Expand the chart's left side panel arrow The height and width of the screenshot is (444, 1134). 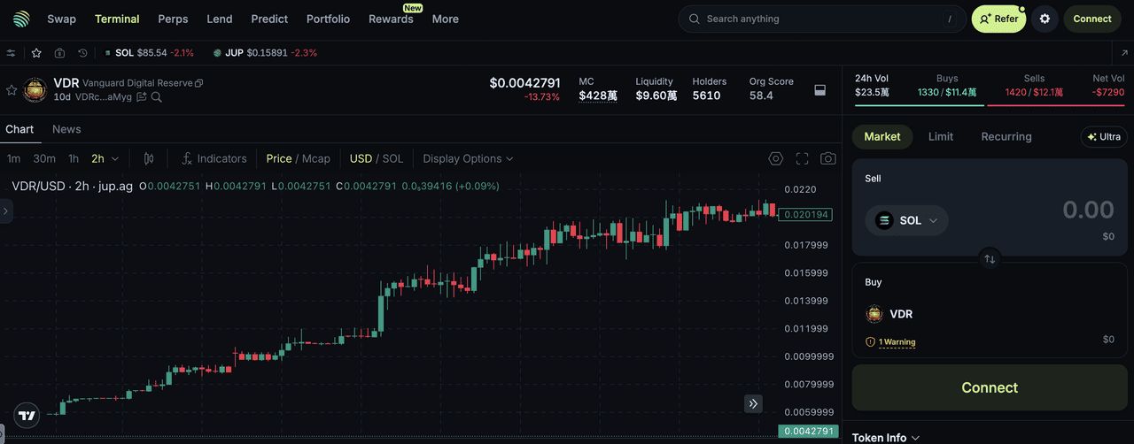[x=6, y=211]
